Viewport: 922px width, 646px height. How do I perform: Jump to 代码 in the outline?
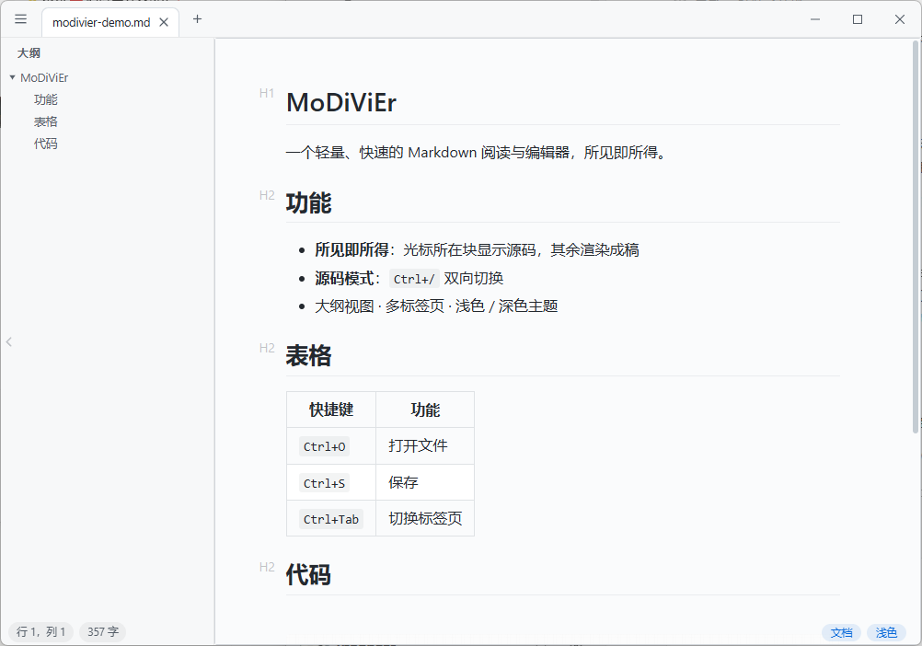46,144
